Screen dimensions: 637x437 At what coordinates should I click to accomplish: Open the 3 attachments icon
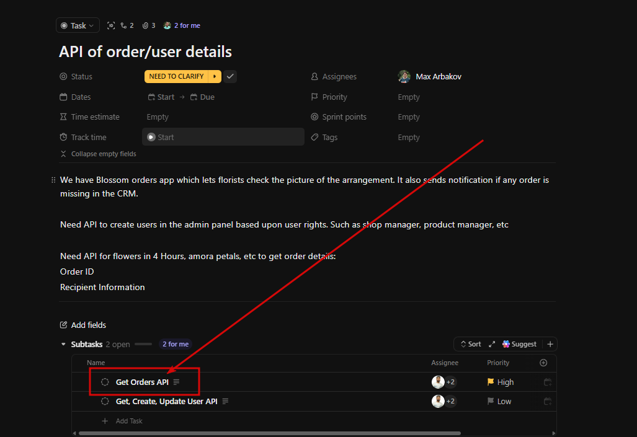pyautogui.click(x=149, y=25)
